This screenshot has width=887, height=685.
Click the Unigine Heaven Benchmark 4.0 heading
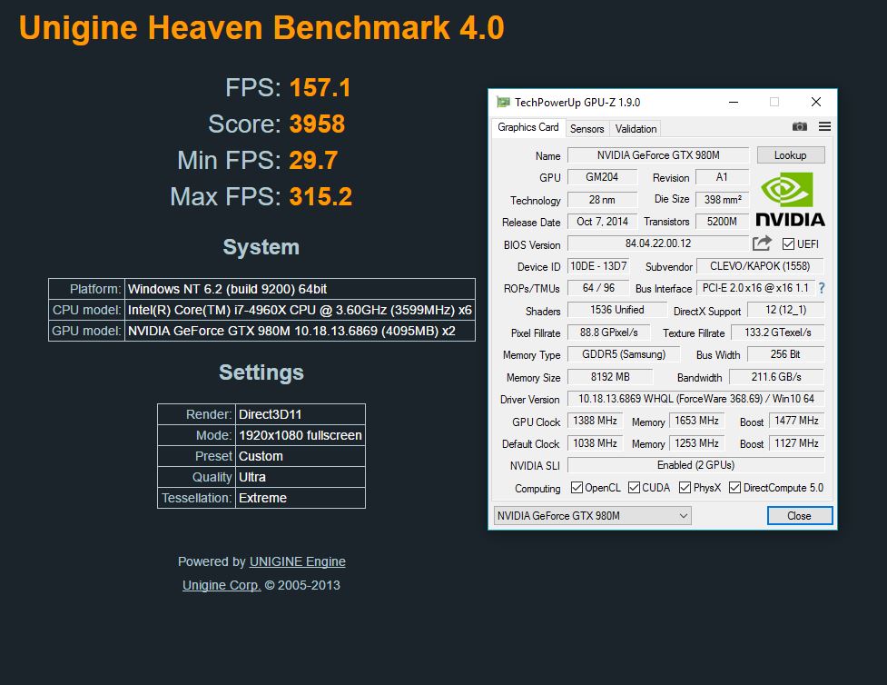261,27
